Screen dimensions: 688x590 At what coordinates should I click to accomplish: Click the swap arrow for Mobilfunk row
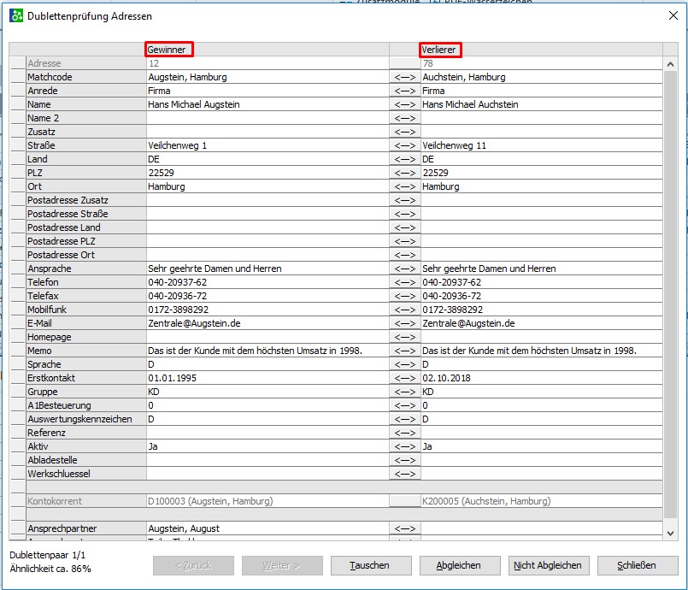pos(404,310)
